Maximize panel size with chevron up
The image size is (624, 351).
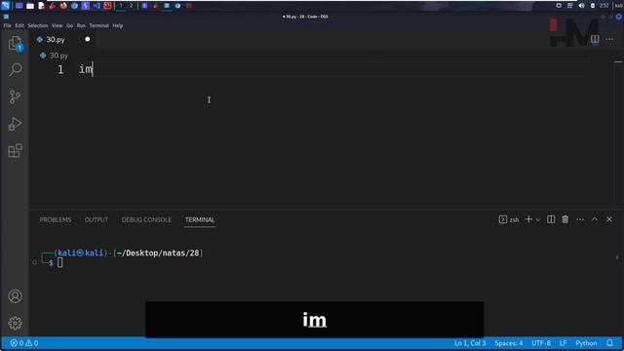(x=595, y=219)
